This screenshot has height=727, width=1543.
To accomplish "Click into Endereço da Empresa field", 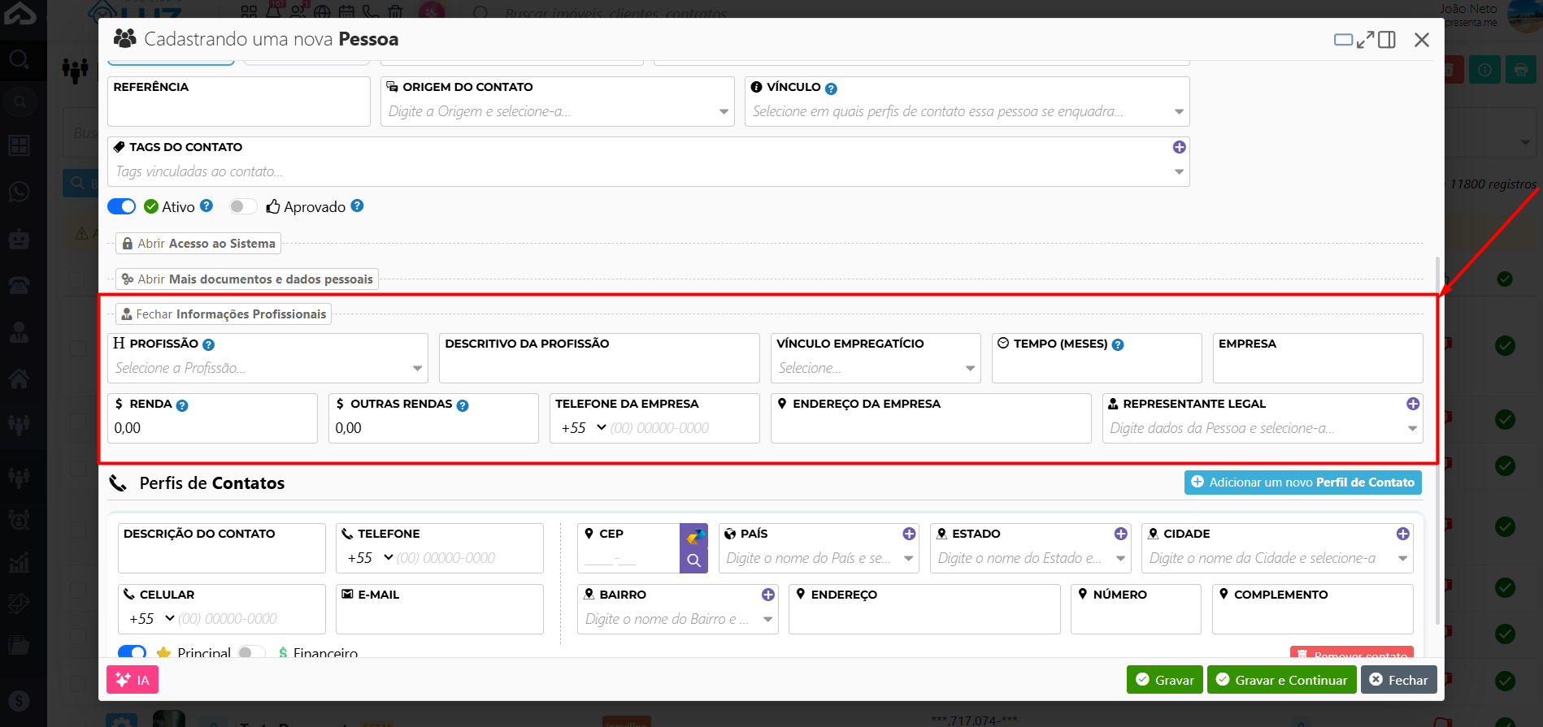I will click(931, 418).
